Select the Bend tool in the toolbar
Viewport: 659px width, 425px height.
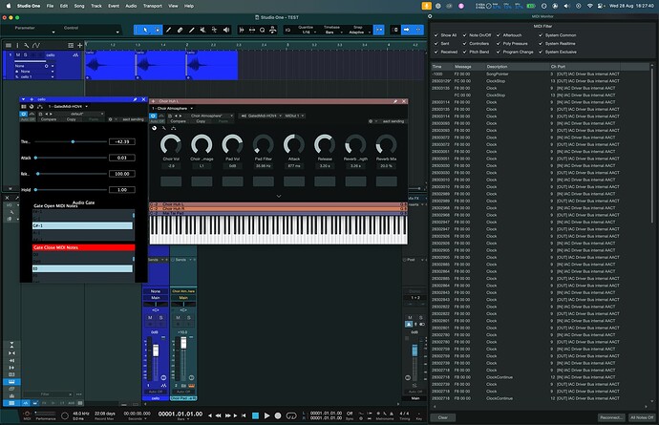point(214,30)
